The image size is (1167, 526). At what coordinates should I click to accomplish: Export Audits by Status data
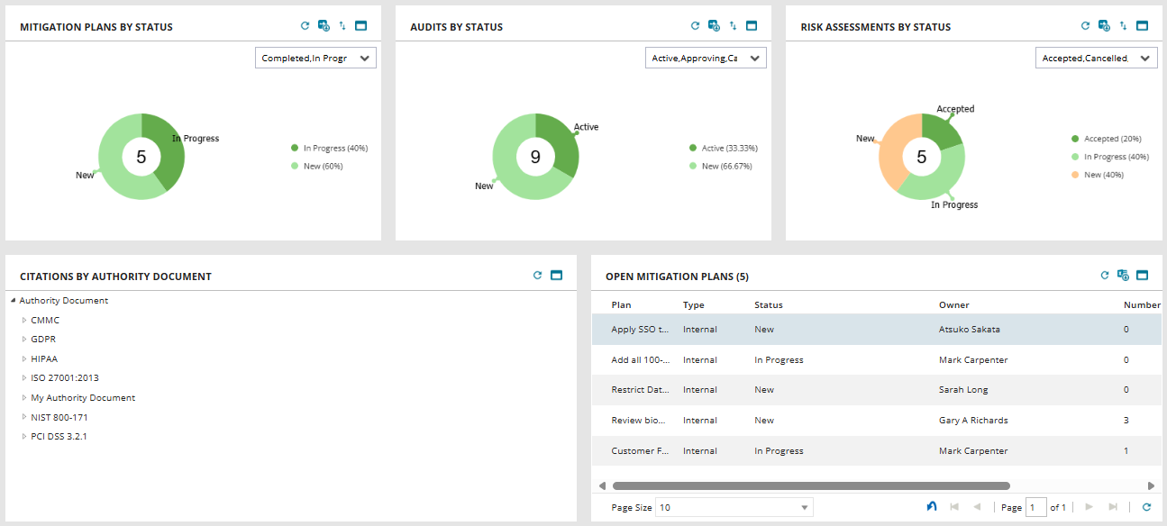point(714,25)
